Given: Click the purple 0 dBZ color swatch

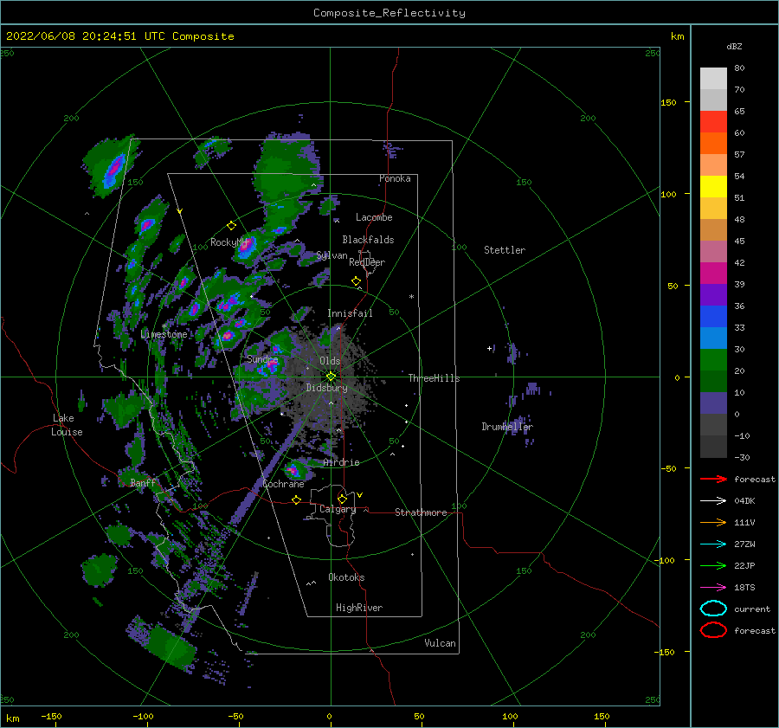Looking at the screenshot, I should 713,403.
